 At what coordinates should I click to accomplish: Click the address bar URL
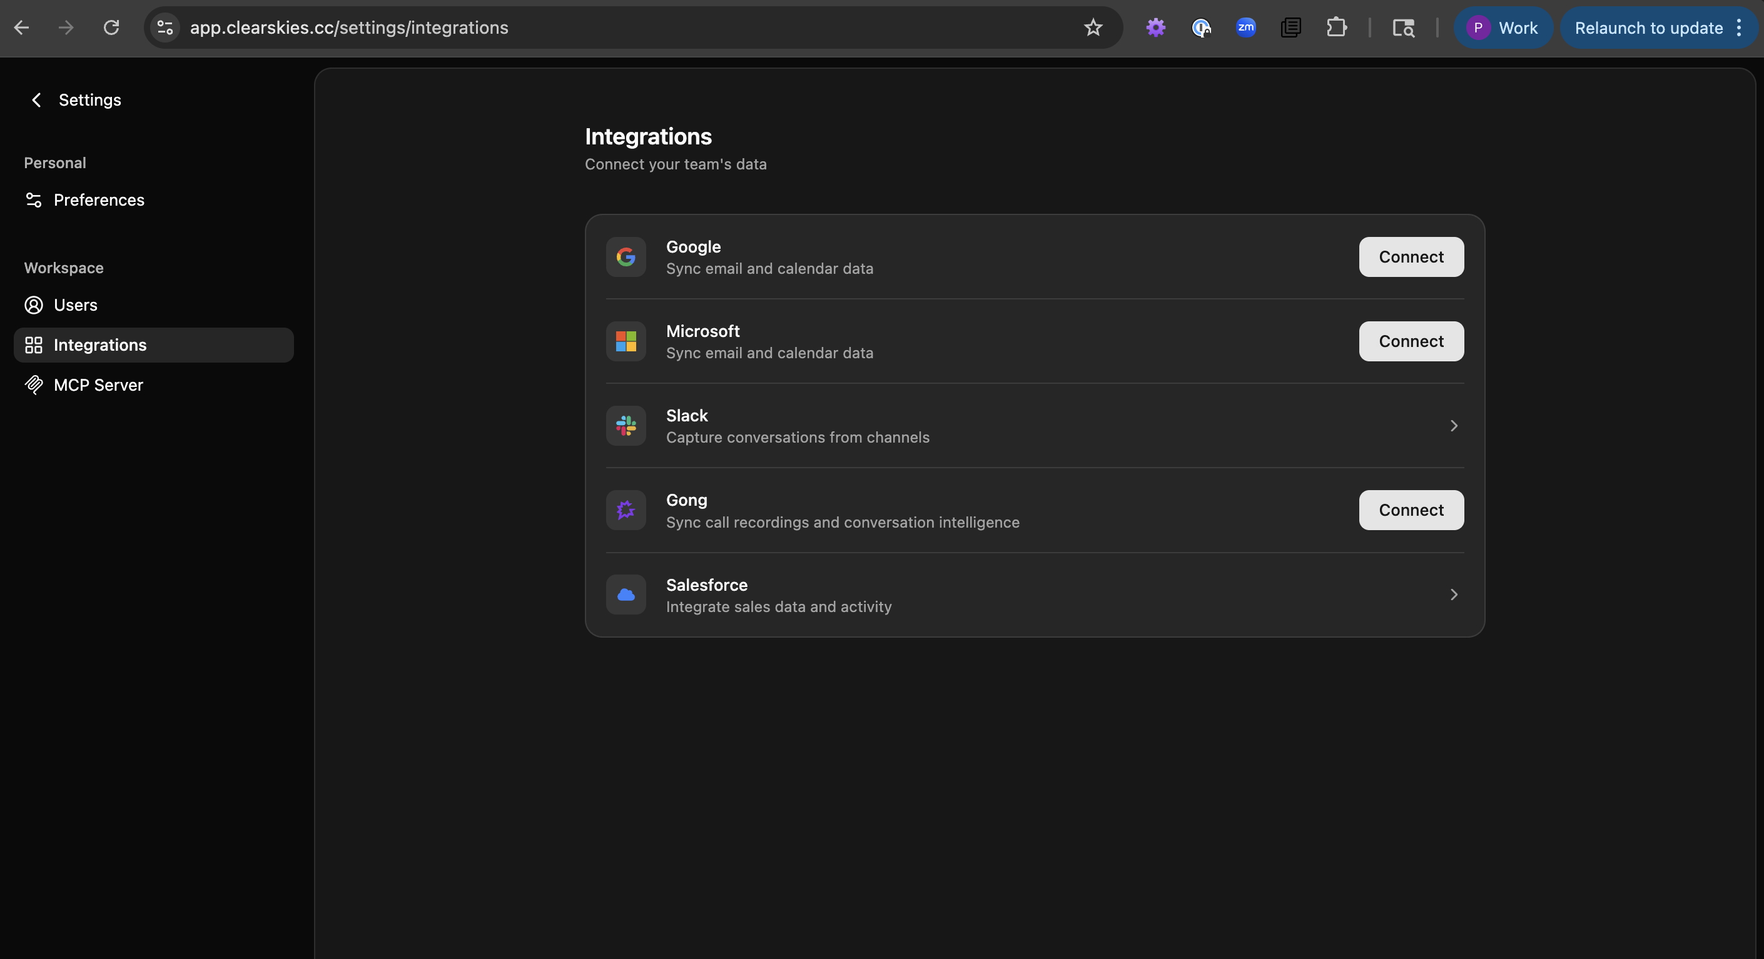(348, 28)
